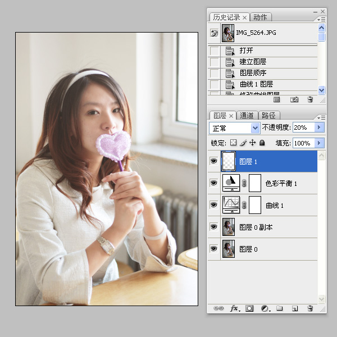Click the link layers icon
The height and width of the screenshot is (337, 337).
218,308
